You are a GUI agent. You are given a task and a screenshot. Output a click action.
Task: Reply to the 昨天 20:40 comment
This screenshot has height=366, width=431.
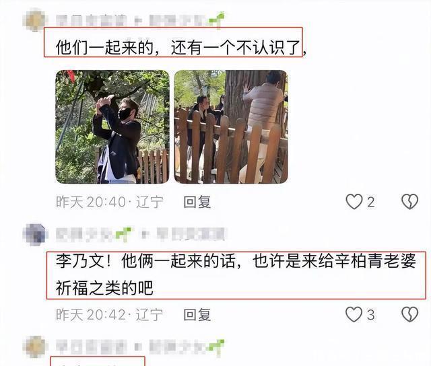197,202
